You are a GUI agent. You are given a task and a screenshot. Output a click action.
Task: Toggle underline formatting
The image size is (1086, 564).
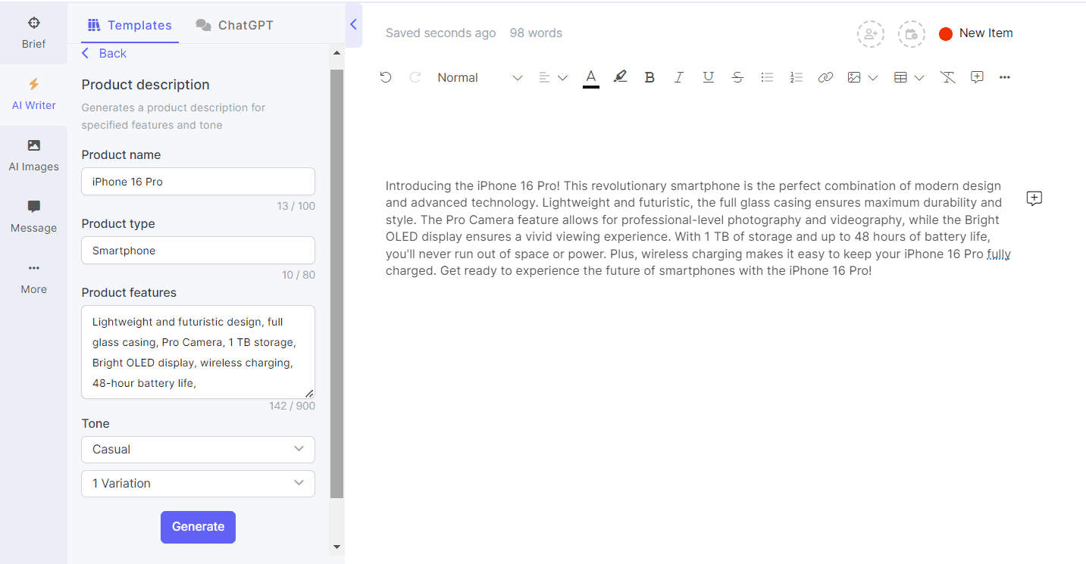pyautogui.click(x=708, y=77)
